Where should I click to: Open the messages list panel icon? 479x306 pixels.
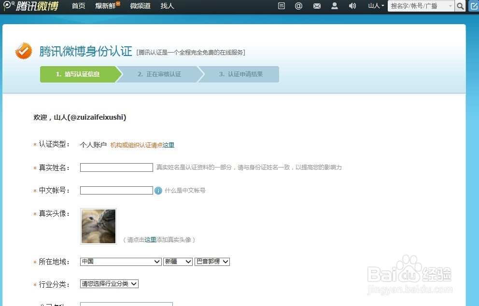click(281, 6)
